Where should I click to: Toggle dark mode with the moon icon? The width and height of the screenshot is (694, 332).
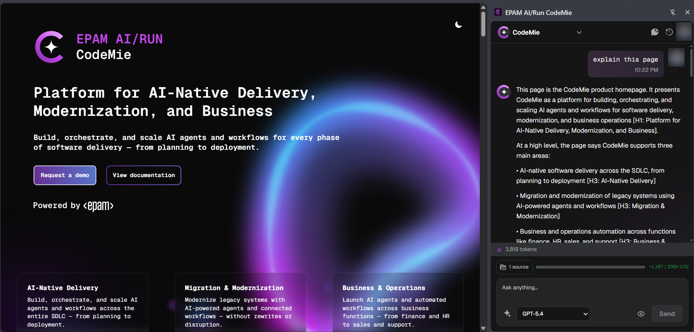(458, 25)
